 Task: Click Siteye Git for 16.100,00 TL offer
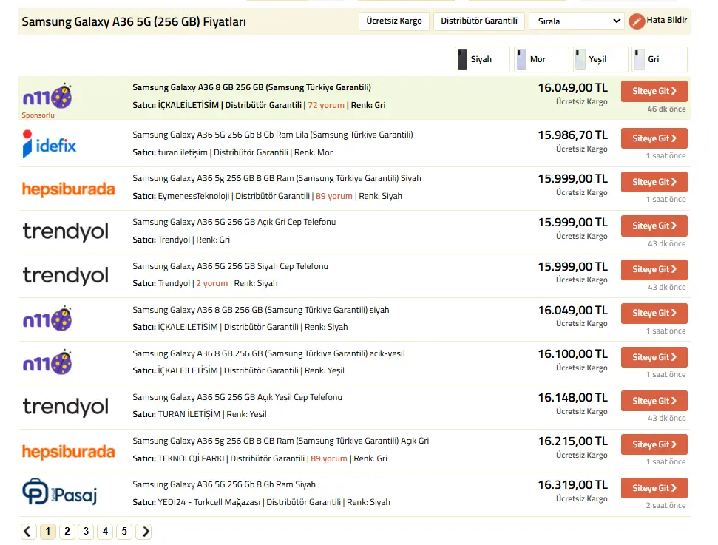[654, 357]
